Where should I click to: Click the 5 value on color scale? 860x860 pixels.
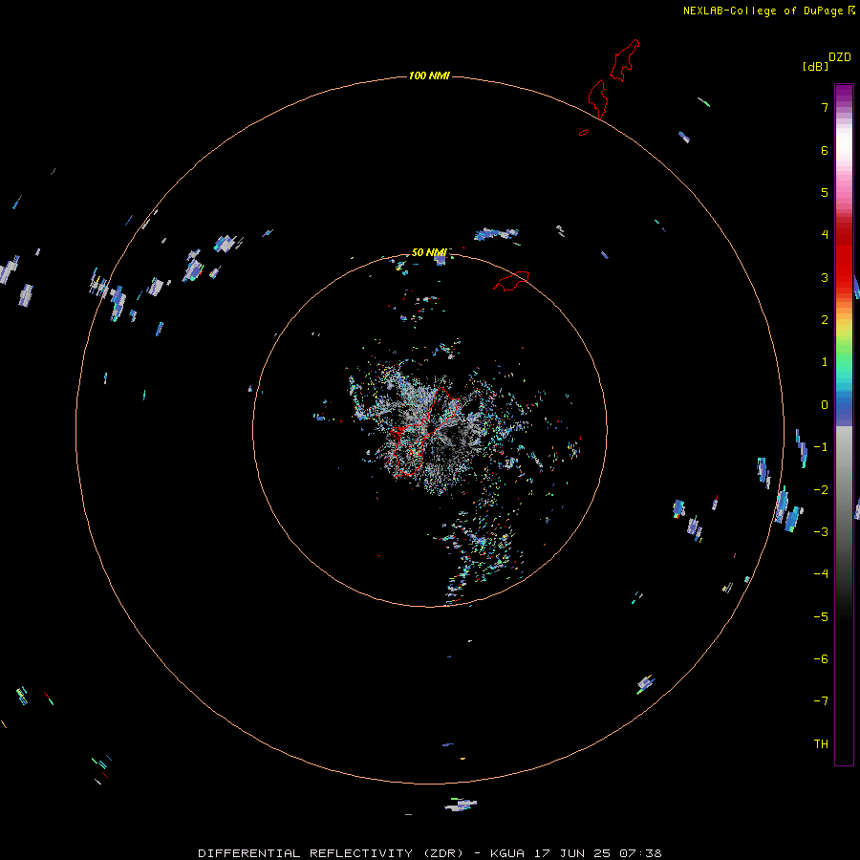(825, 192)
